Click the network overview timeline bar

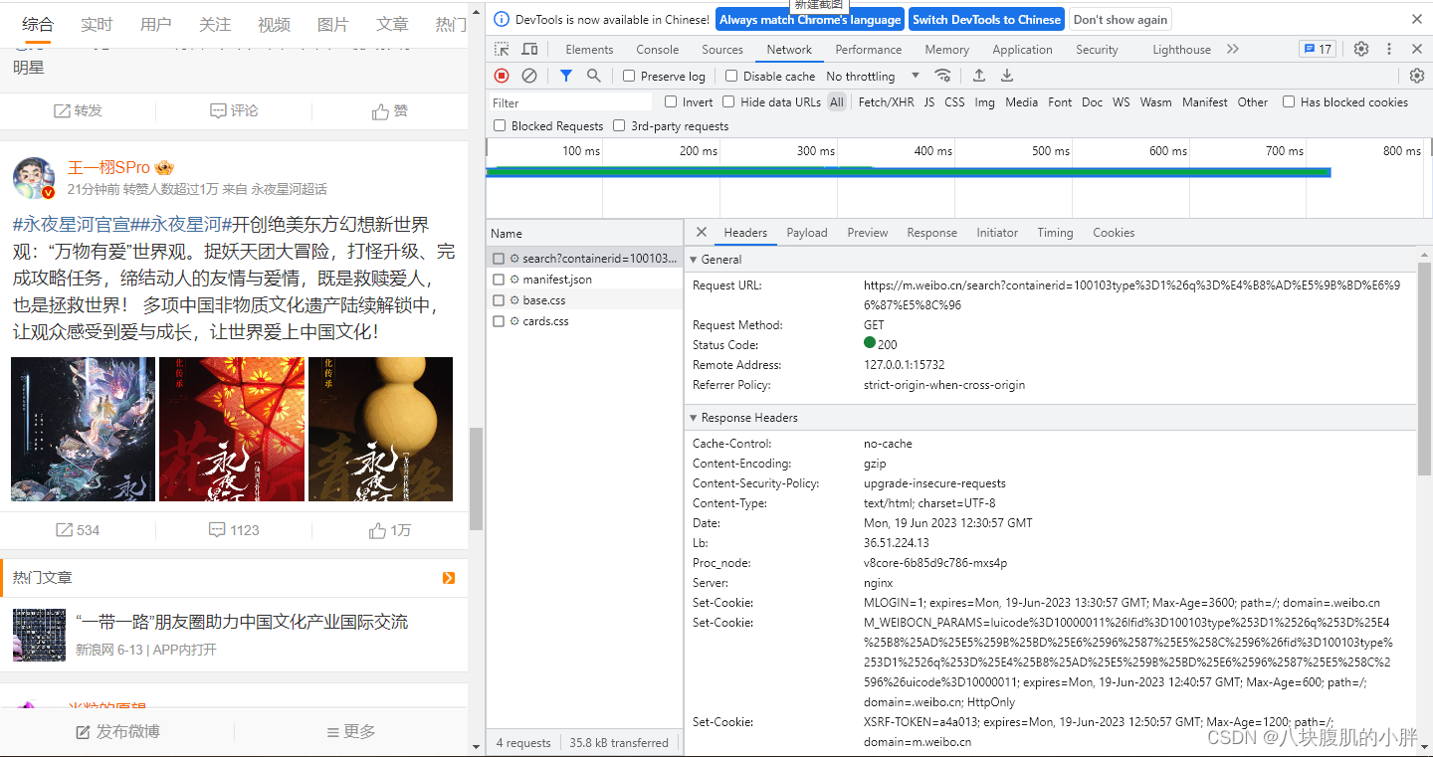click(908, 173)
